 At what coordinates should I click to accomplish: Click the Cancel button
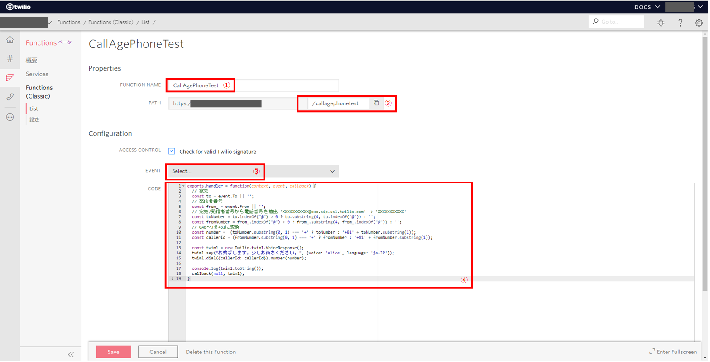pyautogui.click(x=158, y=352)
